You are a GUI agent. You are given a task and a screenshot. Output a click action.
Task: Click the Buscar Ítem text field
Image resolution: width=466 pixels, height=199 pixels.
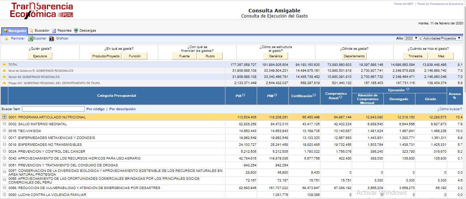point(53,109)
